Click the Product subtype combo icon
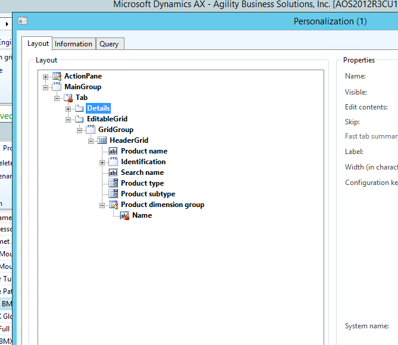This screenshot has width=398, height=345. (x=113, y=194)
